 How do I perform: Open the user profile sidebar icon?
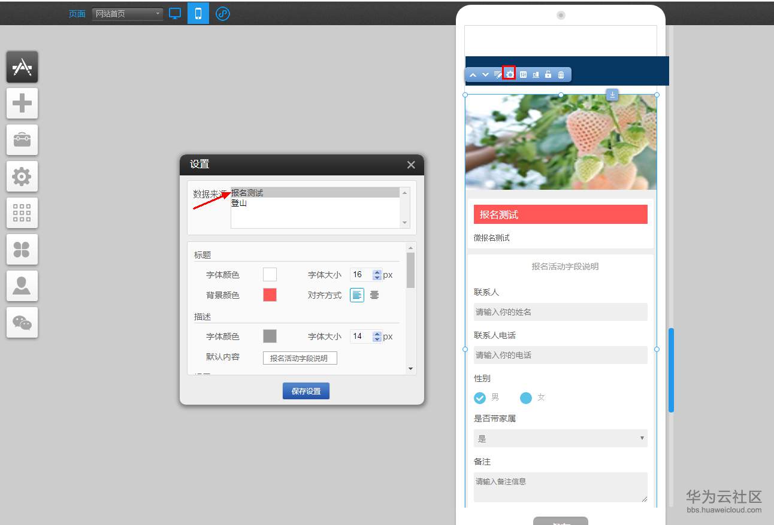[22, 286]
